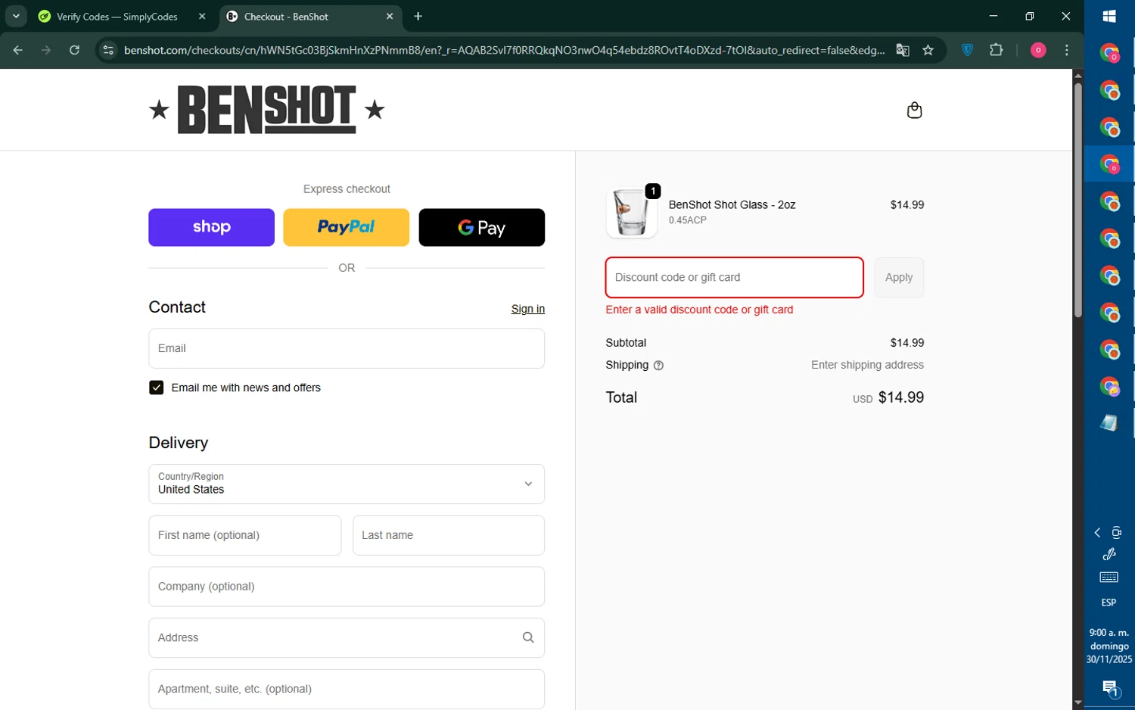The width and height of the screenshot is (1135, 710).
Task: Click the BenShot logo in header
Action: tap(266, 110)
